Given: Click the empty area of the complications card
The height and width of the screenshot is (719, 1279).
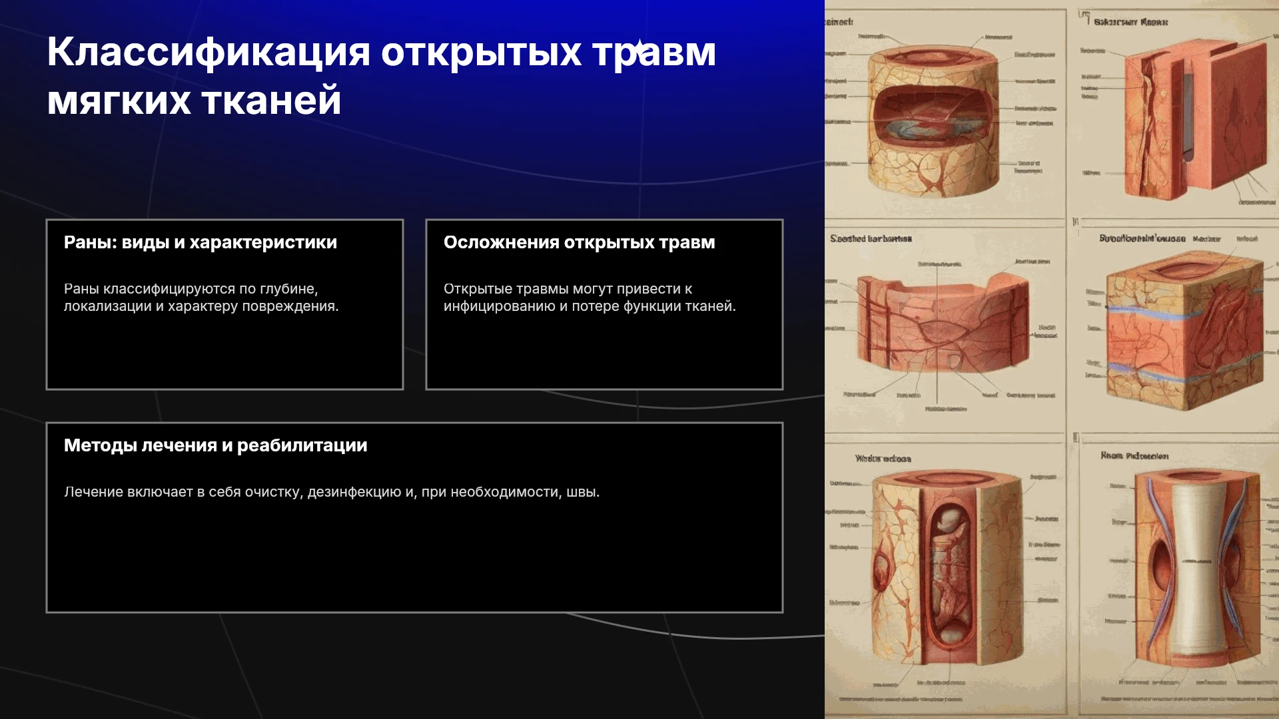Looking at the screenshot, I should tap(604, 353).
